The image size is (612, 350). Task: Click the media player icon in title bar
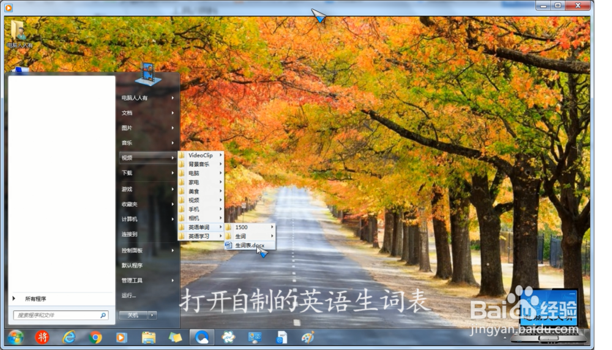[8, 7]
